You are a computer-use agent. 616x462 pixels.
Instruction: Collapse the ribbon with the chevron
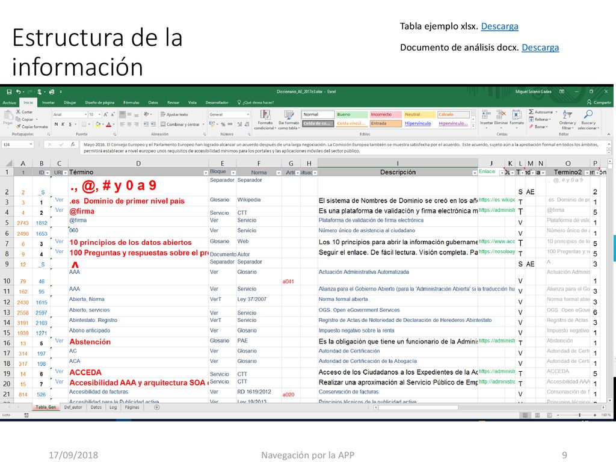(x=609, y=134)
